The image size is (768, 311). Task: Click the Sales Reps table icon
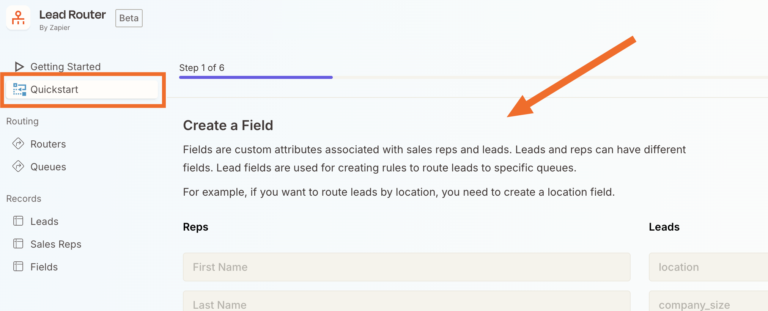coord(18,243)
